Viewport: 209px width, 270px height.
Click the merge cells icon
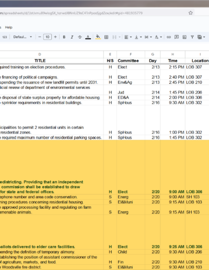pyautogui.click(x=114, y=37)
